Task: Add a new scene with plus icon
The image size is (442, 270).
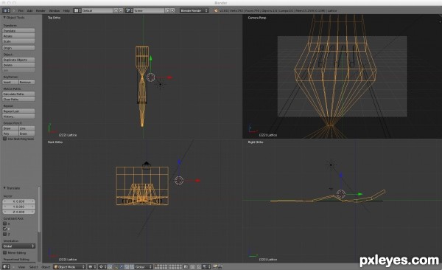Action: [x=167, y=10]
